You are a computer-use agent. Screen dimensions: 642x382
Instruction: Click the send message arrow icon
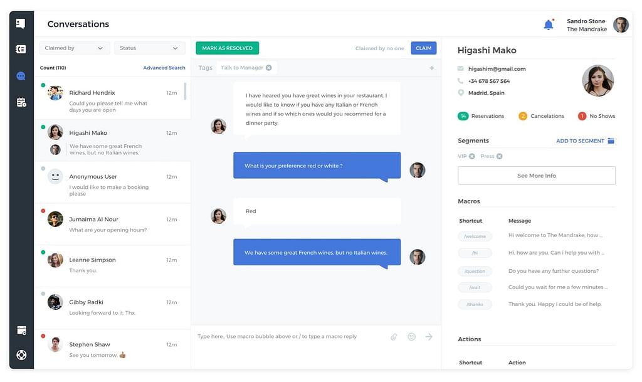pyautogui.click(x=429, y=337)
